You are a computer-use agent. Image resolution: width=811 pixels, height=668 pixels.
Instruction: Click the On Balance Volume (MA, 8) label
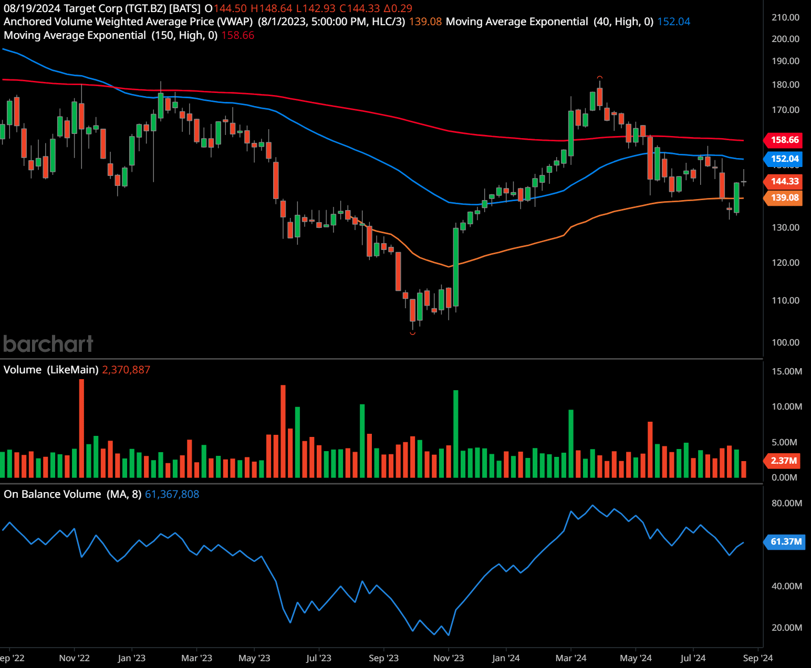[72, 494]
